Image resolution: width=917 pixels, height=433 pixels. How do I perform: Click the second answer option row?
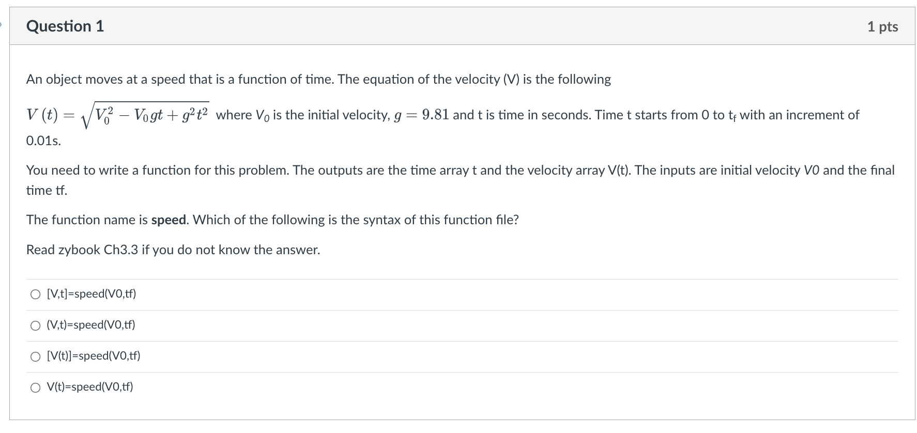pyautogui.click(x=460, y=325)
